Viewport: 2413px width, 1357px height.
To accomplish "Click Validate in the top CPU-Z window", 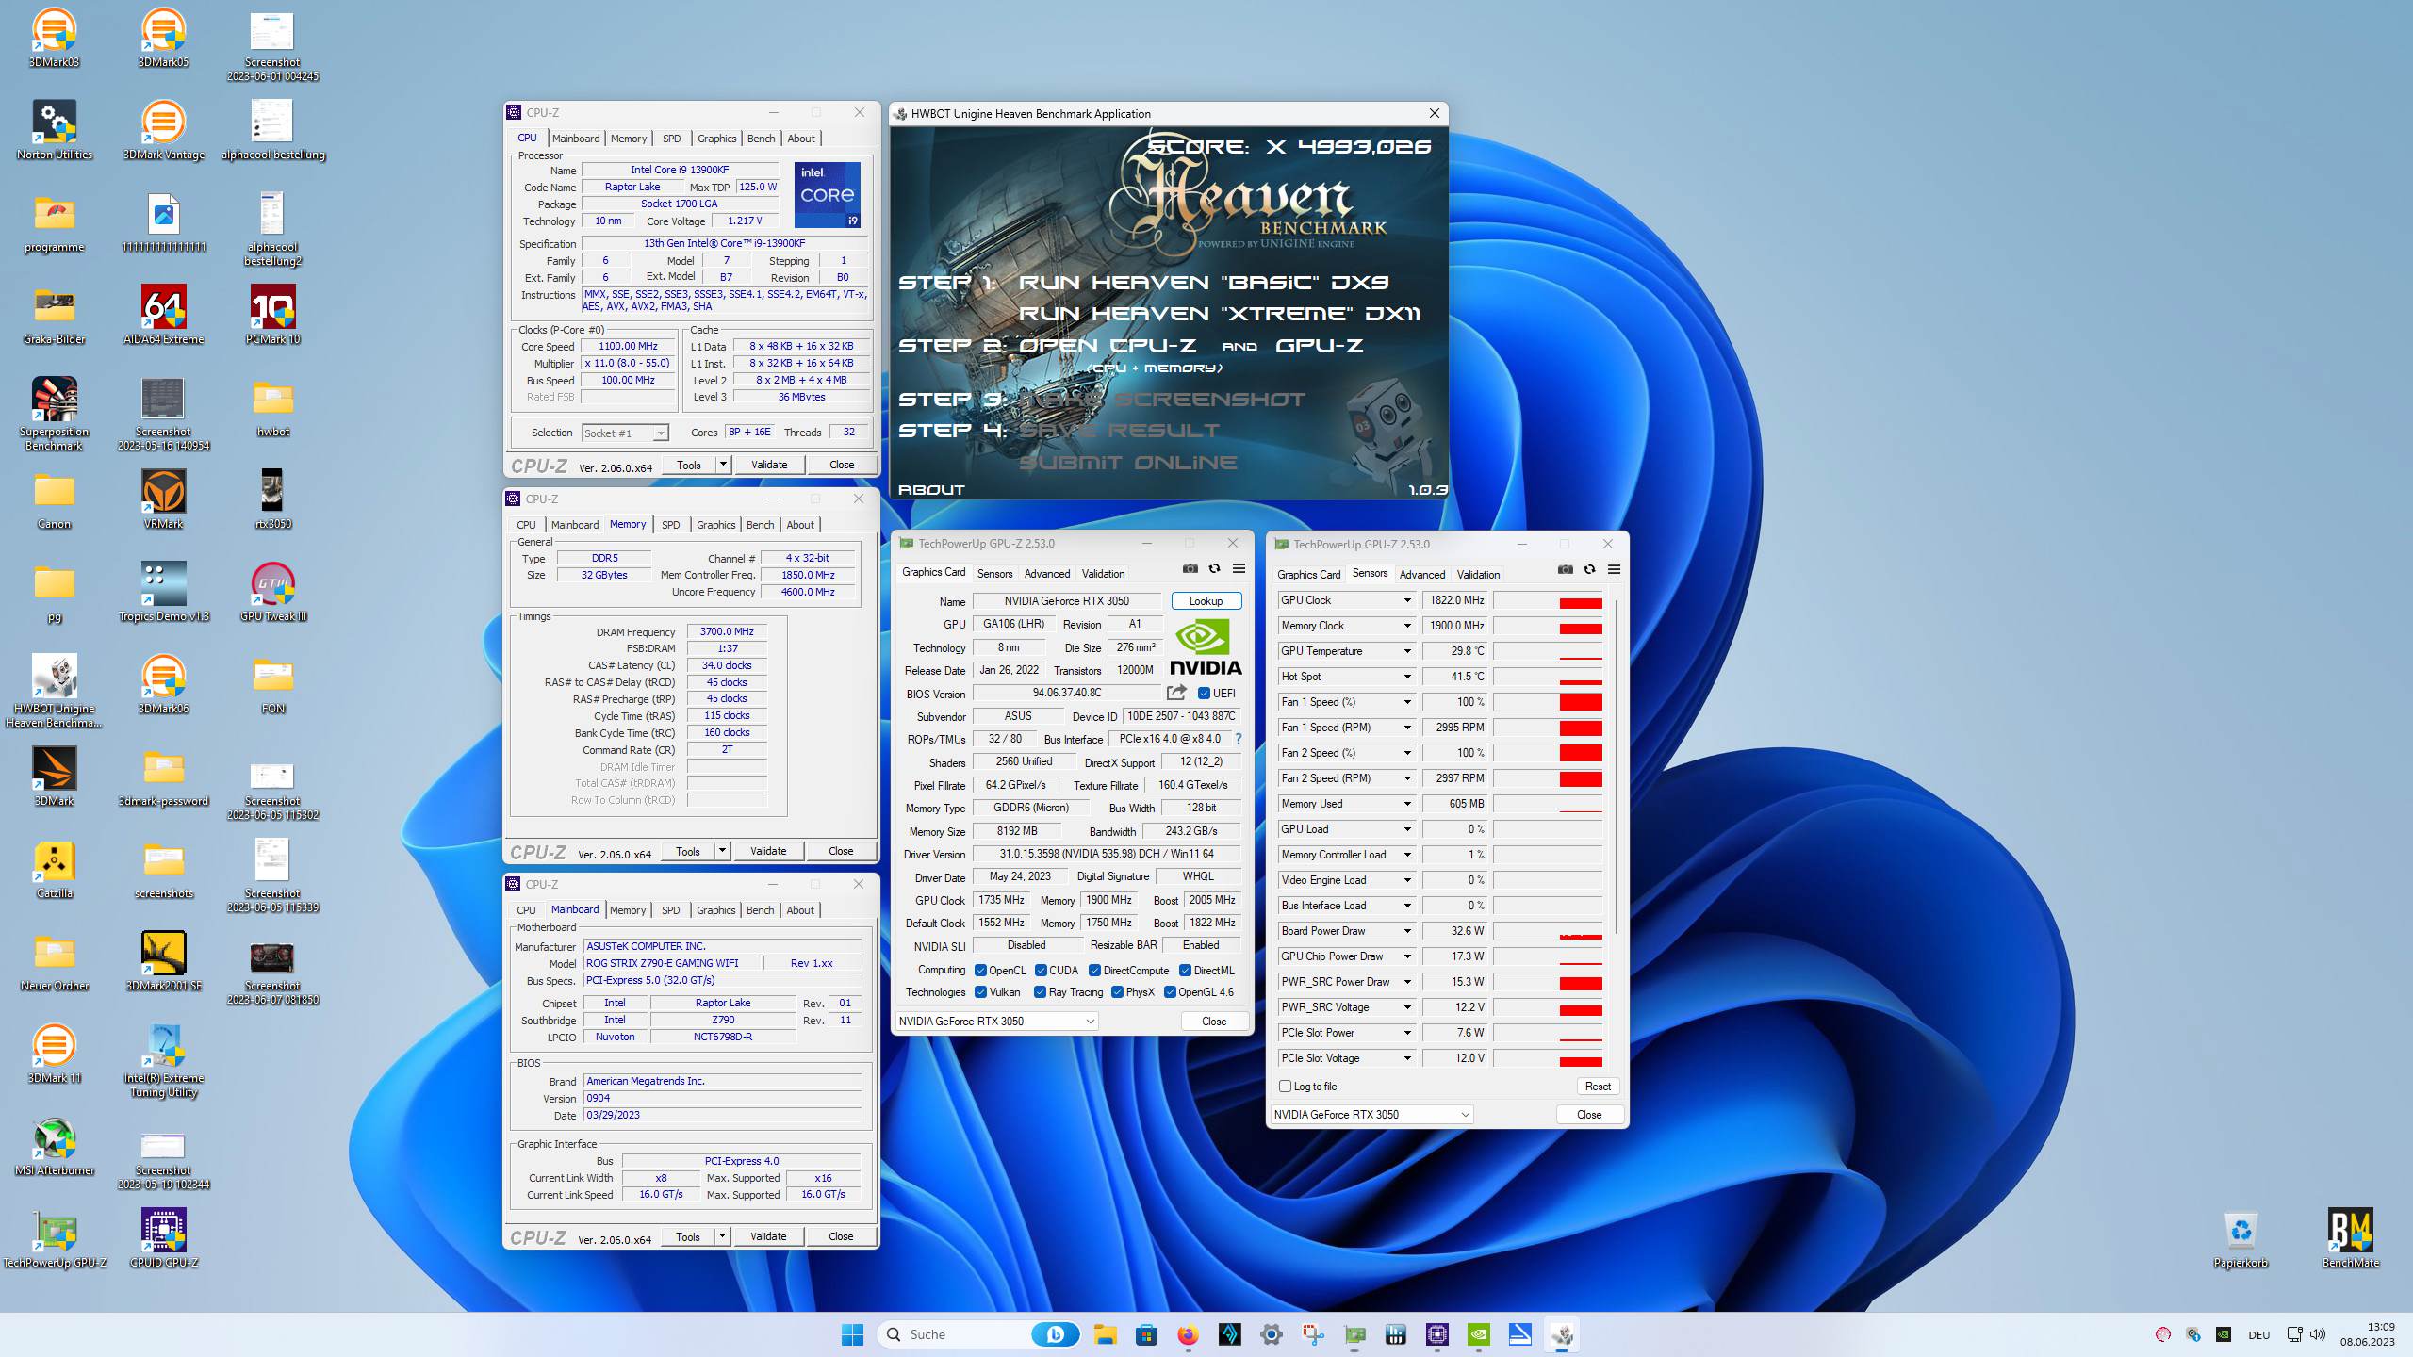I will coord(769,465).
